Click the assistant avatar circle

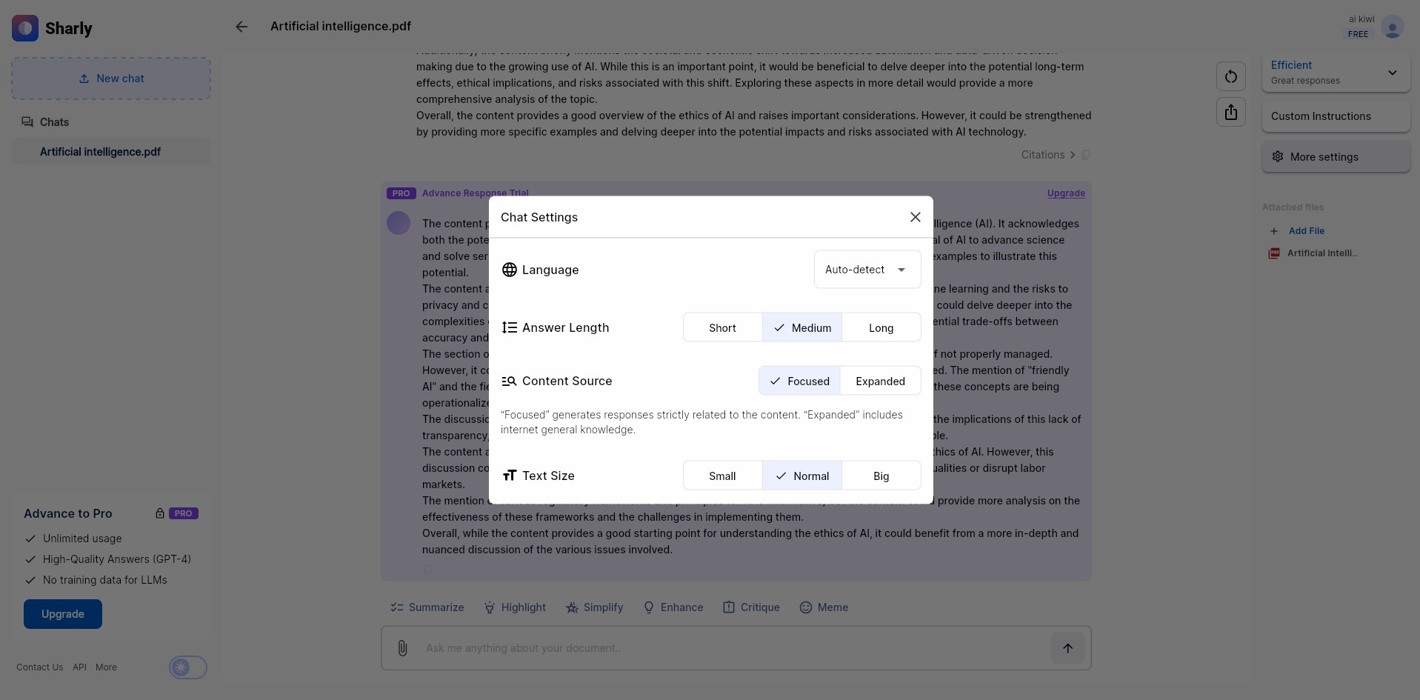point(399,223)
